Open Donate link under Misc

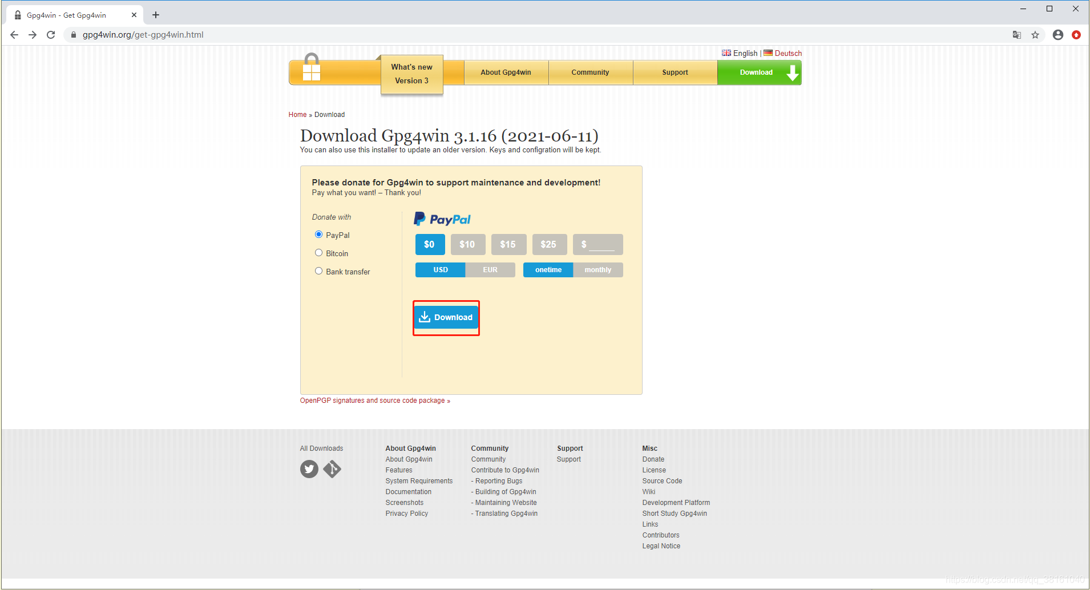[x=653, y=459]
